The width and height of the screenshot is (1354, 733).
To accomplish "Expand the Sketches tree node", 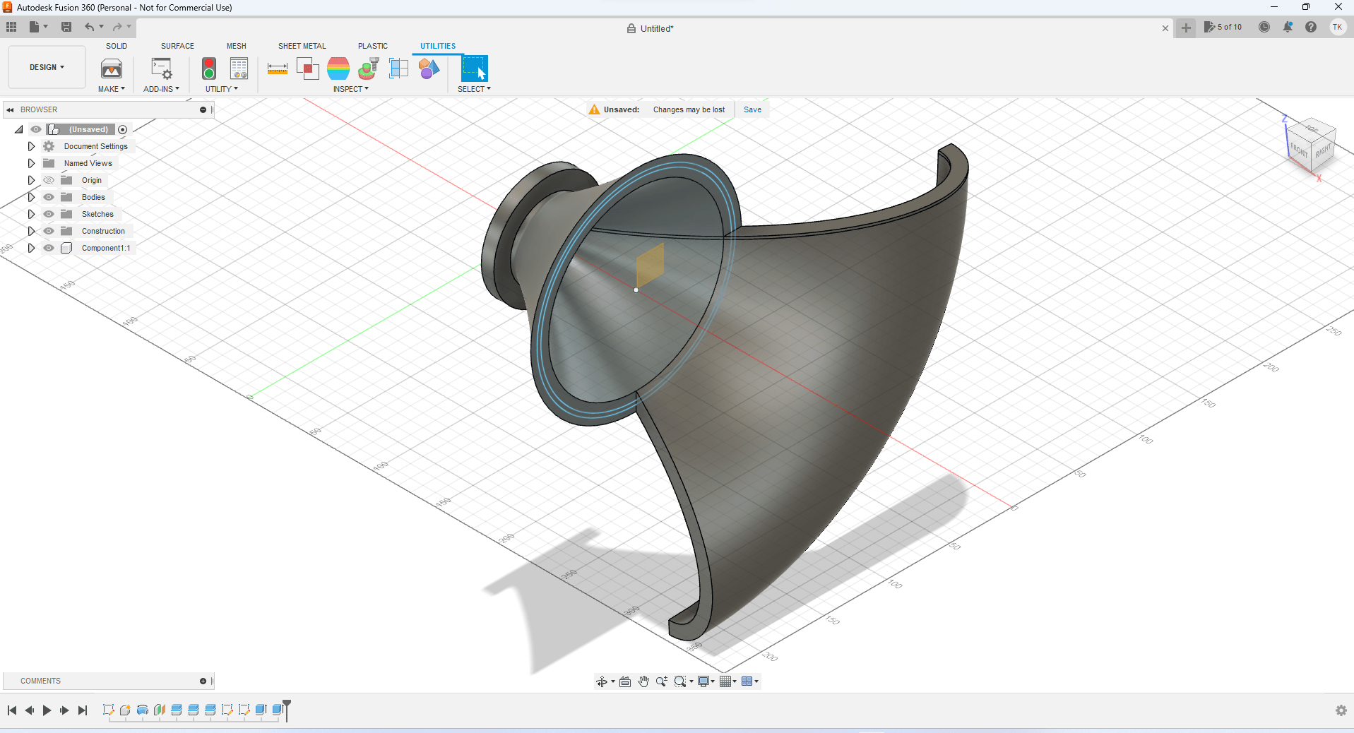I will click(x=31, y=214).
